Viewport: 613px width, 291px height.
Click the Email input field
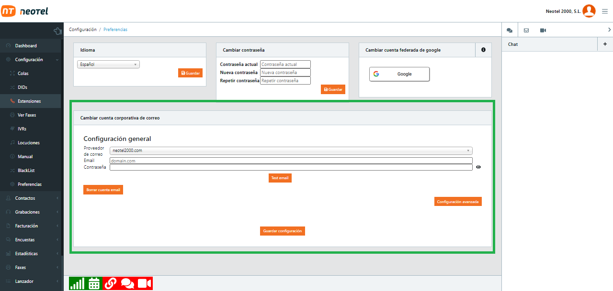[x=291, y=161]
